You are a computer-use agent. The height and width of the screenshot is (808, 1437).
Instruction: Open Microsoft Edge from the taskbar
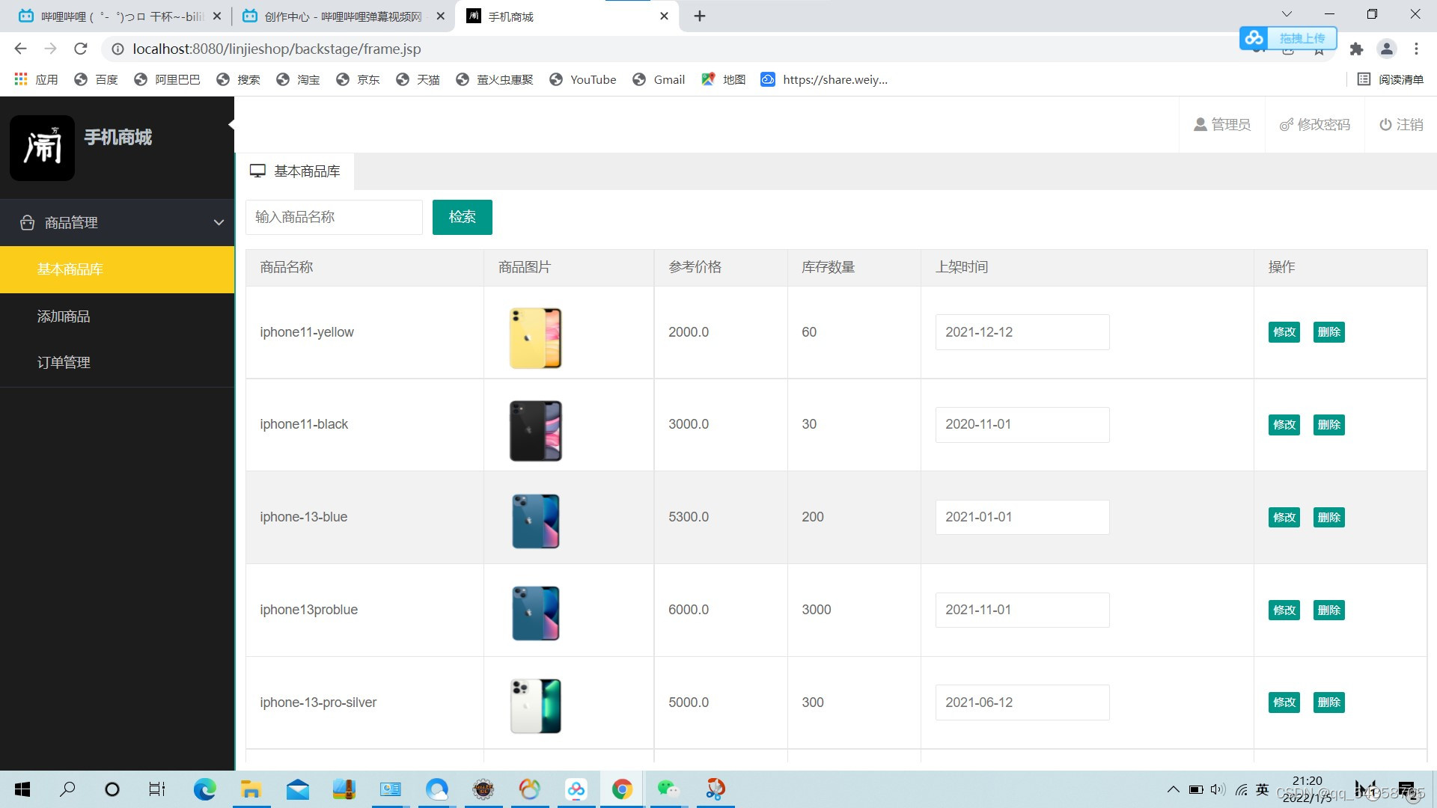pyautogui.click(x=204, y=789)
